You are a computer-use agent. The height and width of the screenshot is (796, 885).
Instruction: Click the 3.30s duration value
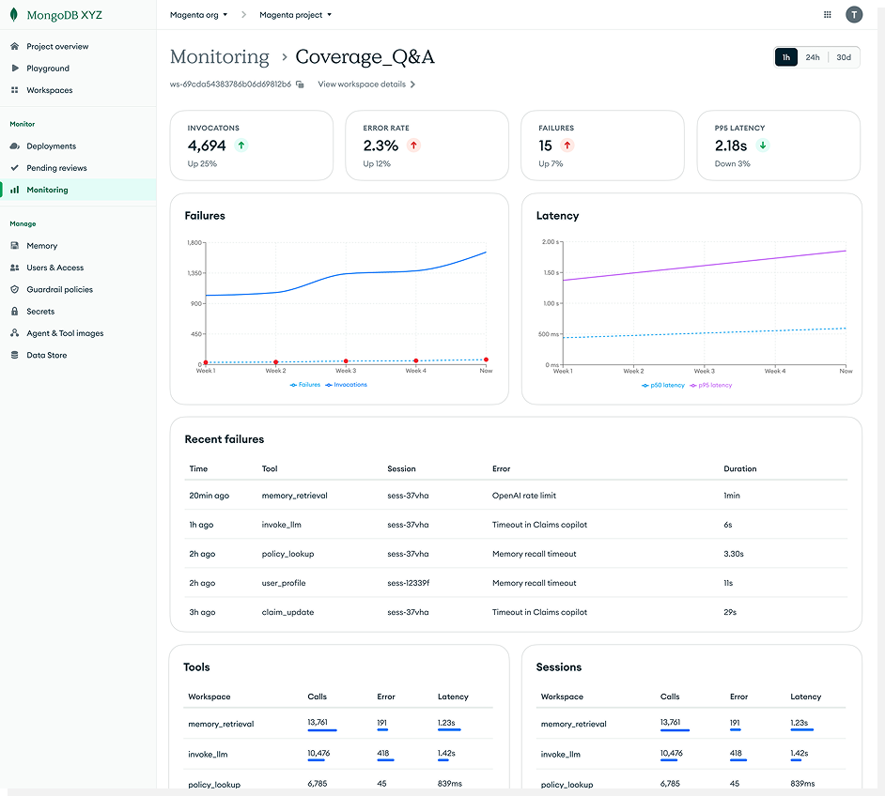pos(734,554)
